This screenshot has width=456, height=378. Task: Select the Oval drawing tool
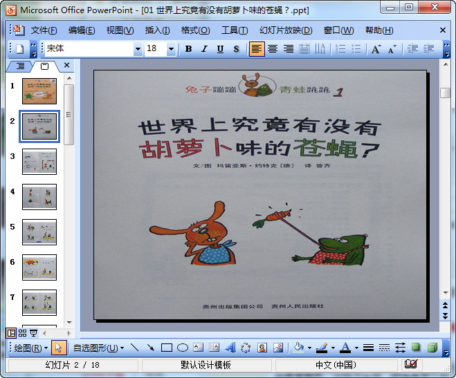(183, 348)
